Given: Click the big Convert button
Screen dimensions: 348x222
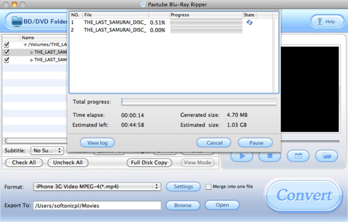Looking at the screenshot, I should coord(303,196).
